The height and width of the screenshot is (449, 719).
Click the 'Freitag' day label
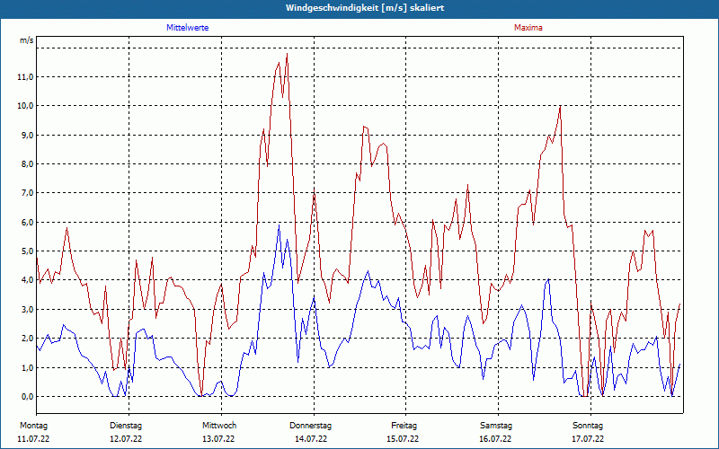click(404, 426)
